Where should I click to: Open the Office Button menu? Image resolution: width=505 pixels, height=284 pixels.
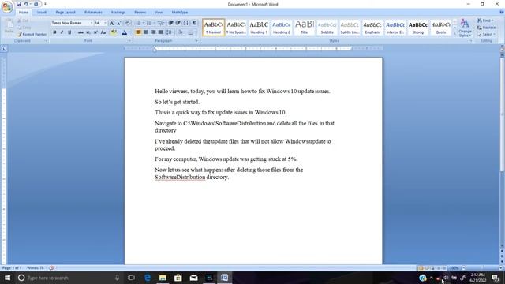[7, 6]
